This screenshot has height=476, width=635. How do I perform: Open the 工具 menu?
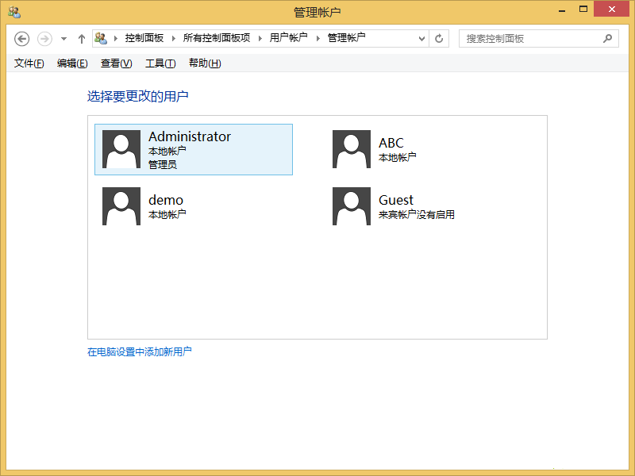160,63
